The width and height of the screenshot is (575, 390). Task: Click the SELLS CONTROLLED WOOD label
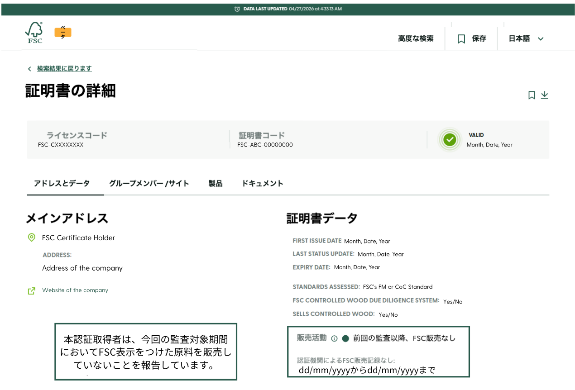point(334,314)
